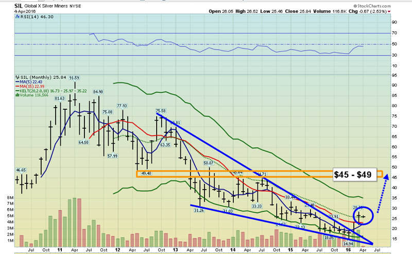Click the 50.07 price label
The width and height of the screenshot is (412, 254).
pyautogui.click(x=209, y=163)
